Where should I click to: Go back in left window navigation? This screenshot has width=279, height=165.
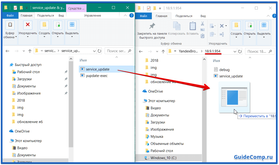(x=7, y=51)
